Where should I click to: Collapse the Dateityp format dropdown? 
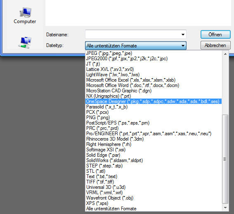pos(183,46)
